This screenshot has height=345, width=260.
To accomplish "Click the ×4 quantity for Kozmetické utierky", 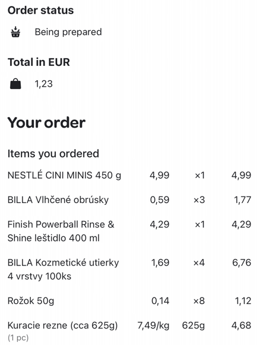I will (x=199, y=262).
